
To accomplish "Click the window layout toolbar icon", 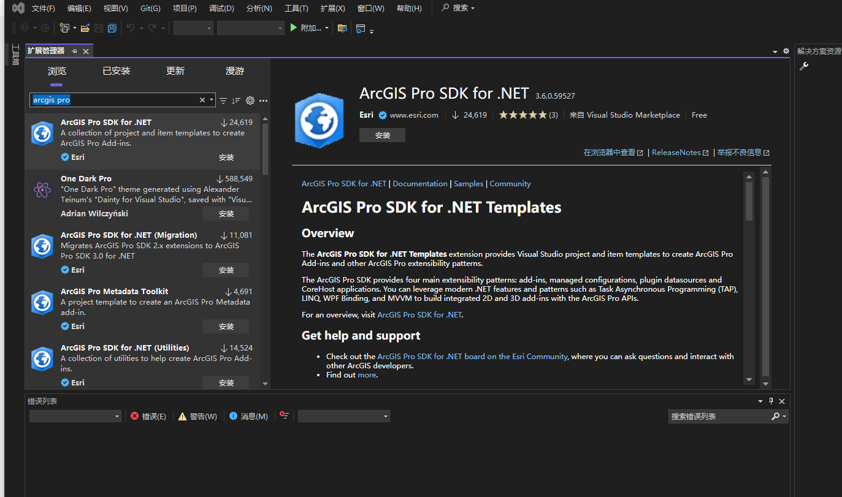I will [x=361, y=28].
